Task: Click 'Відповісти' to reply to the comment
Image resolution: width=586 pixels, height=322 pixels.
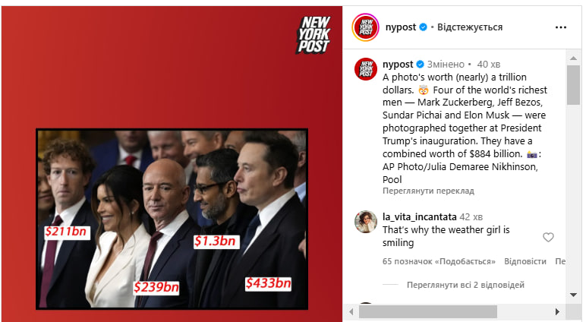Action: [525, 261]
